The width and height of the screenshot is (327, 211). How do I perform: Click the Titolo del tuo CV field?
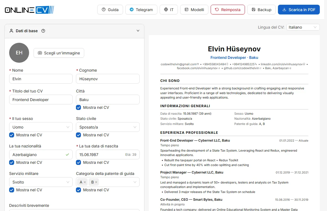[41, 100]
